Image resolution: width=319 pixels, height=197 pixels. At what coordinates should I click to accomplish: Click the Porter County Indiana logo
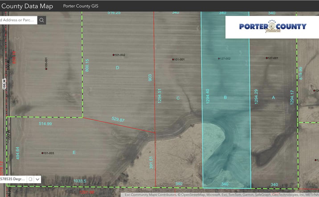coord(272,27)
